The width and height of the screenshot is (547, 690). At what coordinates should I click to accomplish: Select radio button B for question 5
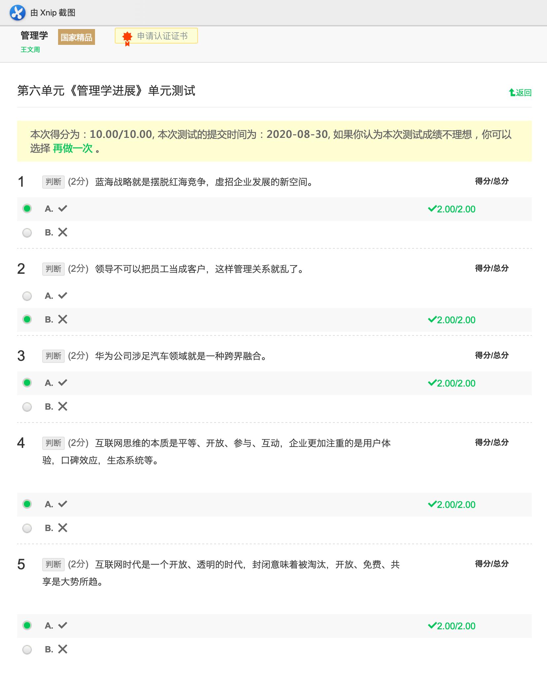click(27, 650)
